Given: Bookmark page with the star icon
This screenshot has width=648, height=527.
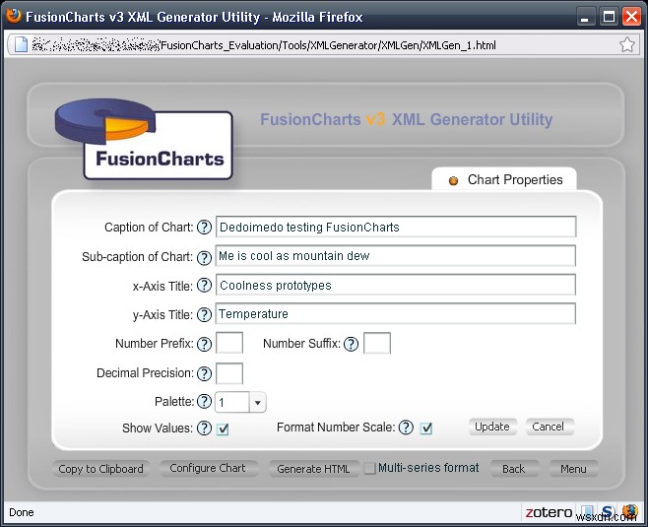Looking at the screenshot, I should [627, 44].
